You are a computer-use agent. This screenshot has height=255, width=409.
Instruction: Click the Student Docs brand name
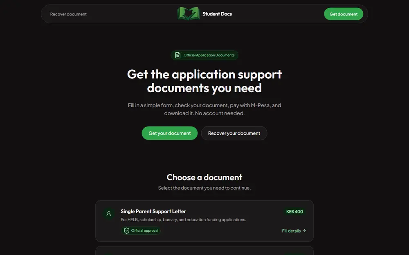tap(217, 14)
